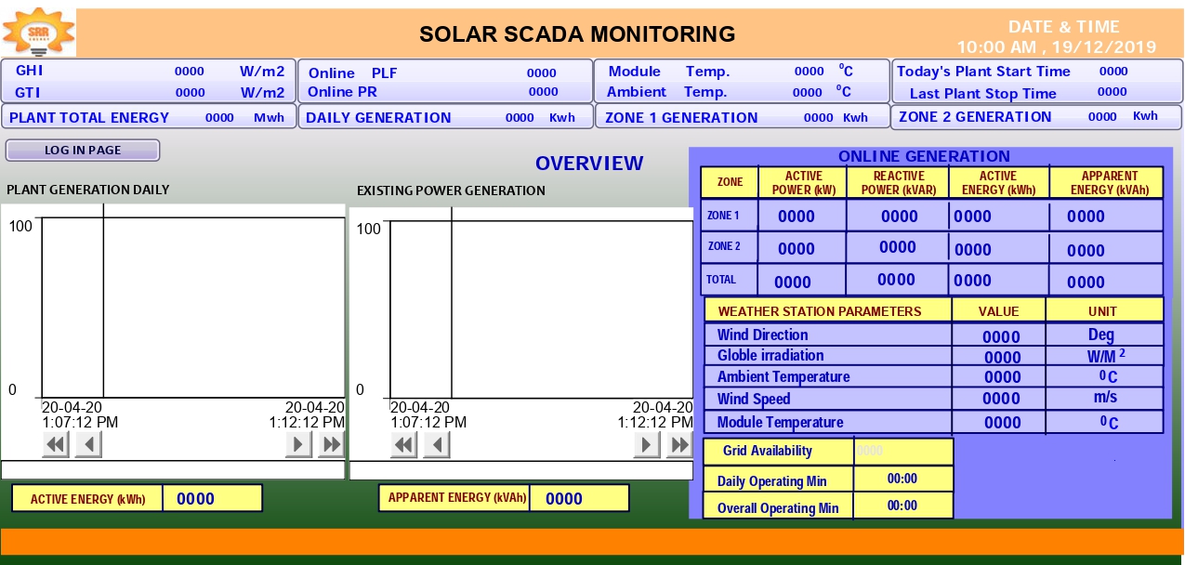Step back Existing Power Generation chart
This screenshot has height=565, width=1185.
coord(437,445)
